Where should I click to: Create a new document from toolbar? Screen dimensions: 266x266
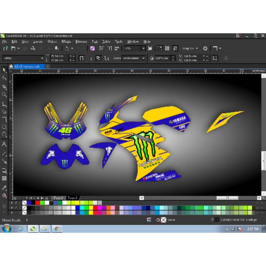click(6, 49)
